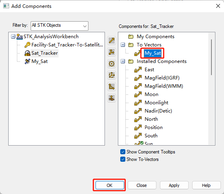Click the OK button
The height and width of the screenshot is (194, 224).
[110, 185]
